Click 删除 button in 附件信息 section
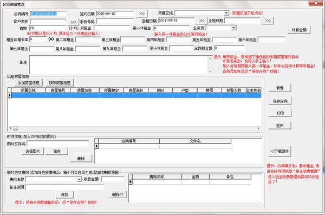This screenshot has height=215, width=325. pyautogui.click(x=81, y=159)
